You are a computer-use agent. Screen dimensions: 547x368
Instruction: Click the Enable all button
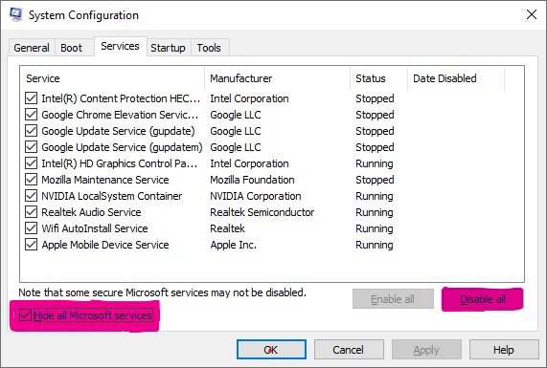point(393,299)
